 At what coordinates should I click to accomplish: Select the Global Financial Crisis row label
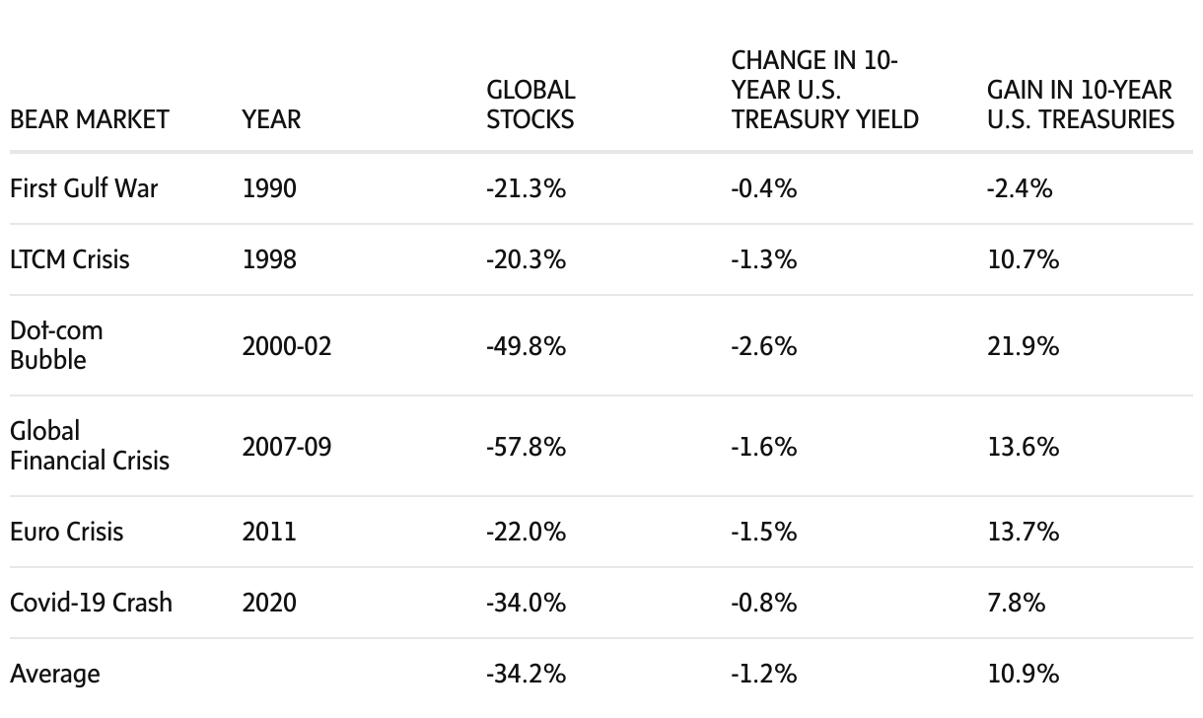[89, 446]
